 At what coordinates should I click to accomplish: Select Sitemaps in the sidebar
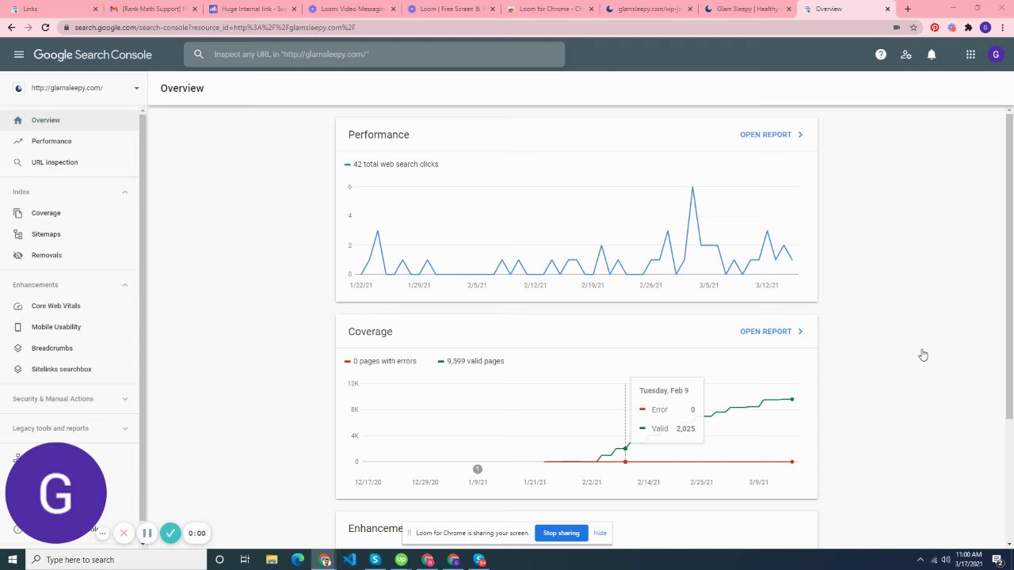pos(70,234)
